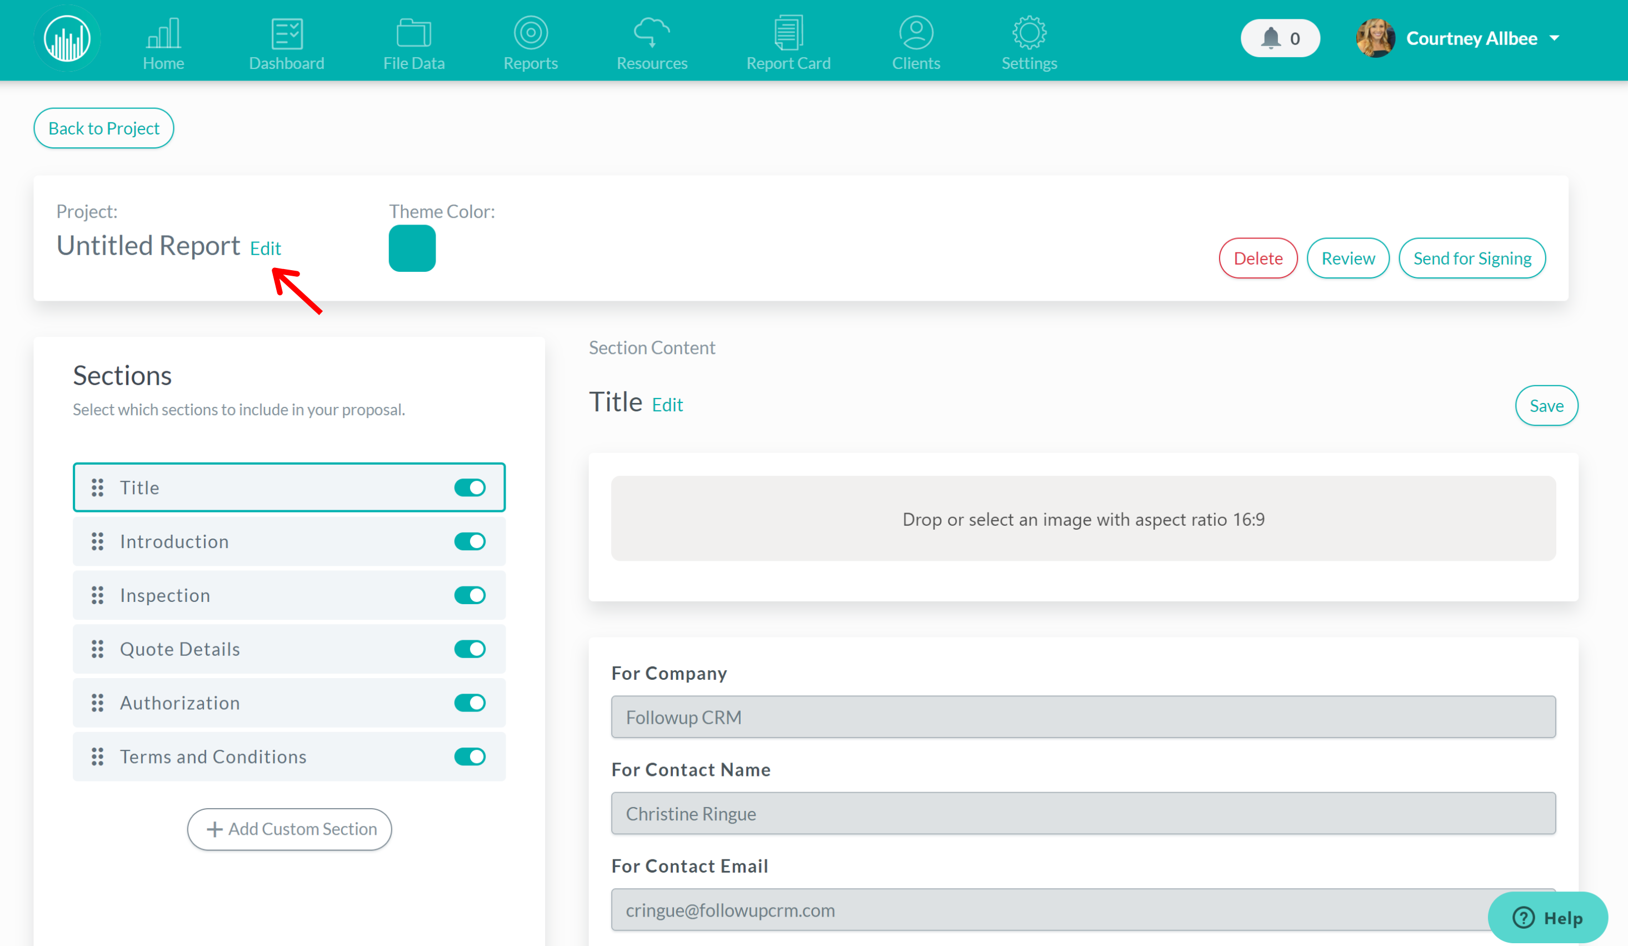Expand the Authorization section
Screen dimensions: 1628x946
click(180, 703)
